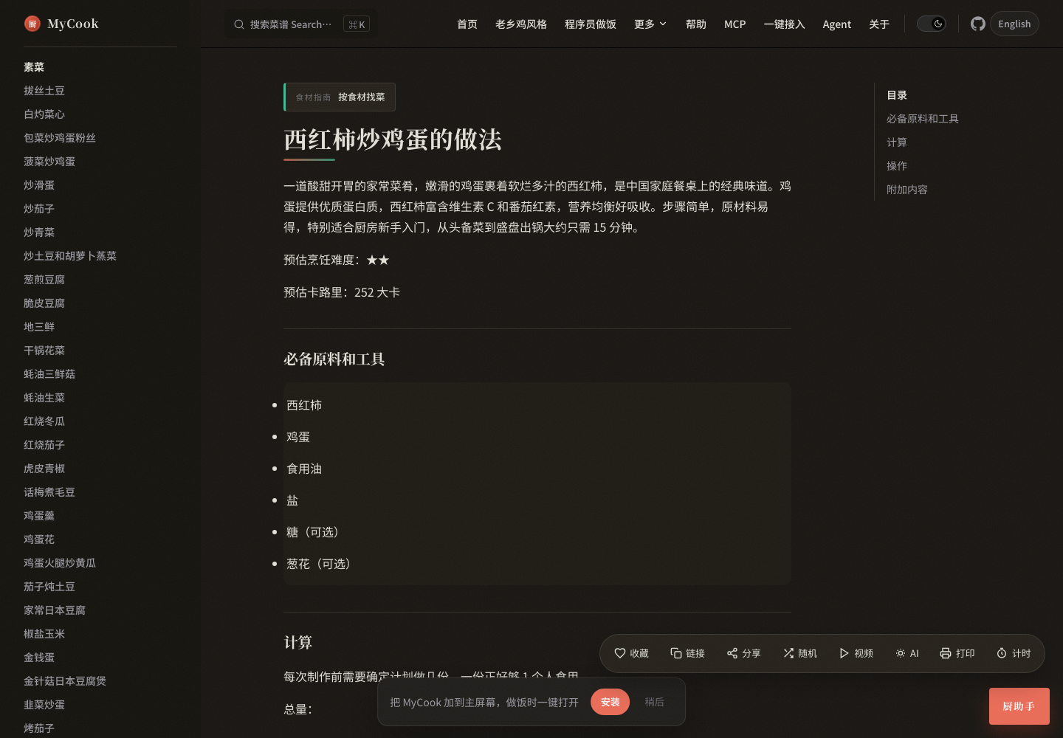Click the 安装 install button

coord(610,702)
